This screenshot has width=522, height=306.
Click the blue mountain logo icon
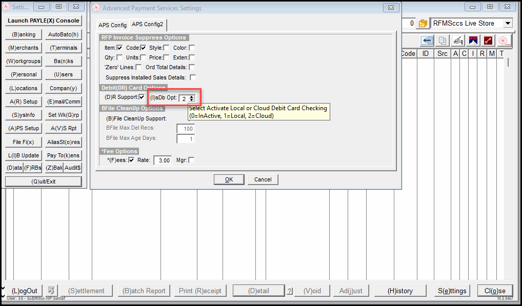(473, 40)
